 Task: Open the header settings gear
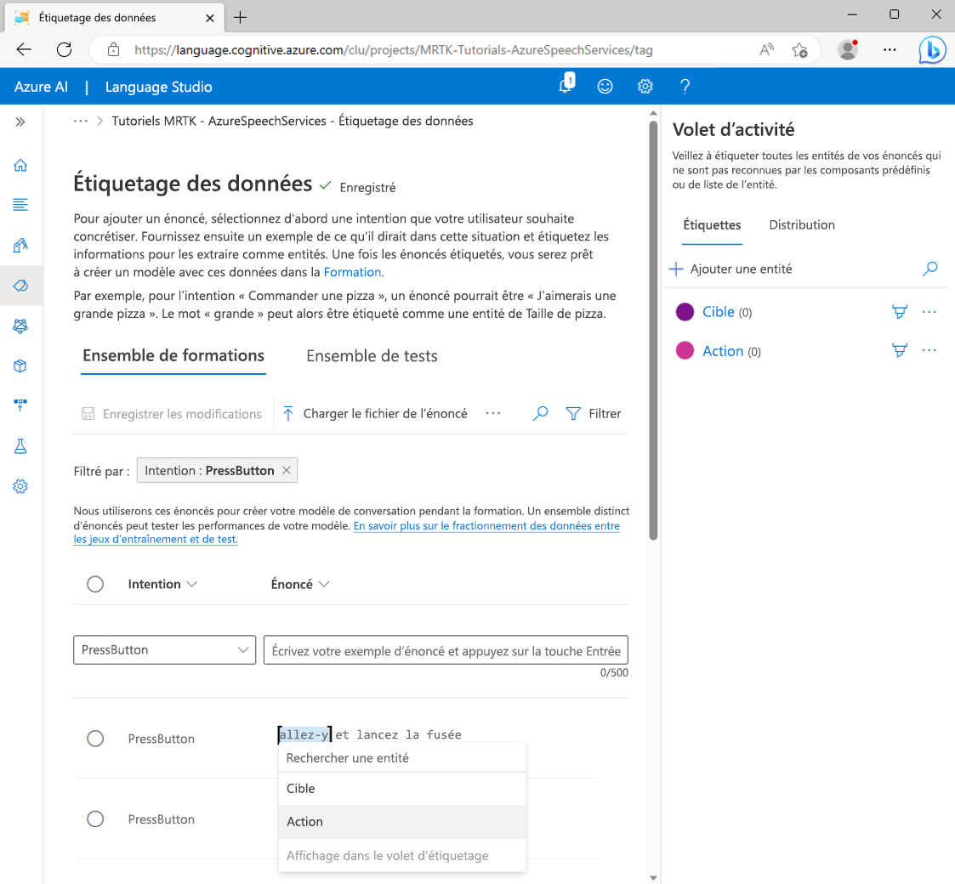point(645,87)
